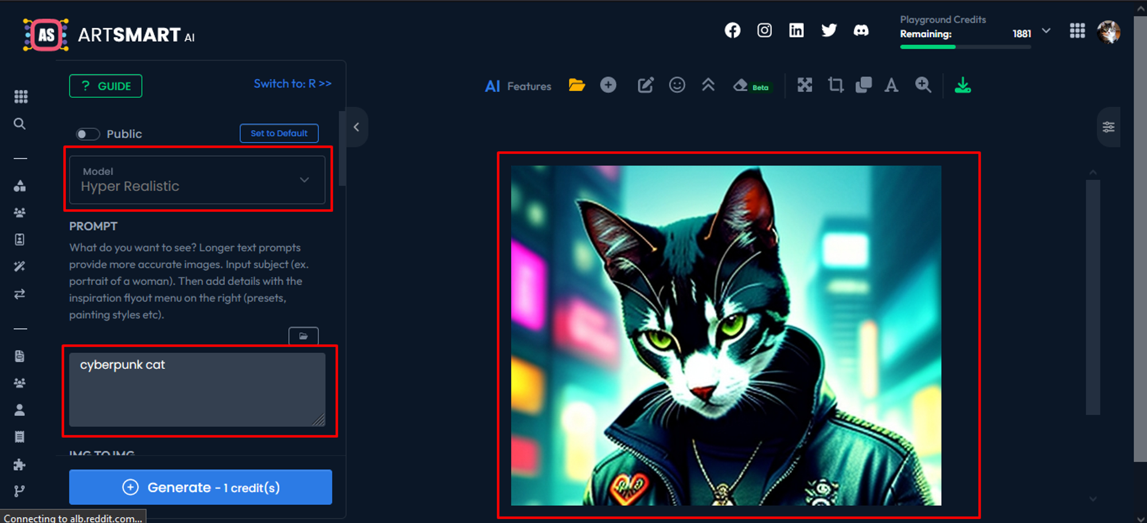Screen dimensions: 1147x523
Task: Collapse the left panel with arrow
Action: (356, 127)
